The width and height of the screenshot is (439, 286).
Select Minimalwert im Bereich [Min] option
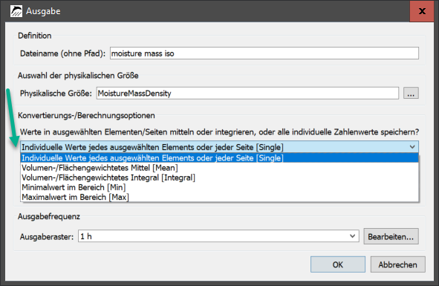coord(220,187)
